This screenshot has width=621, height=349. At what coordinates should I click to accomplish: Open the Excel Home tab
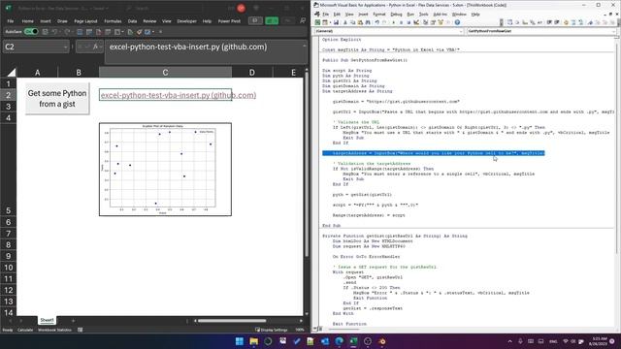pyautogui.click(x=28, y=21)
